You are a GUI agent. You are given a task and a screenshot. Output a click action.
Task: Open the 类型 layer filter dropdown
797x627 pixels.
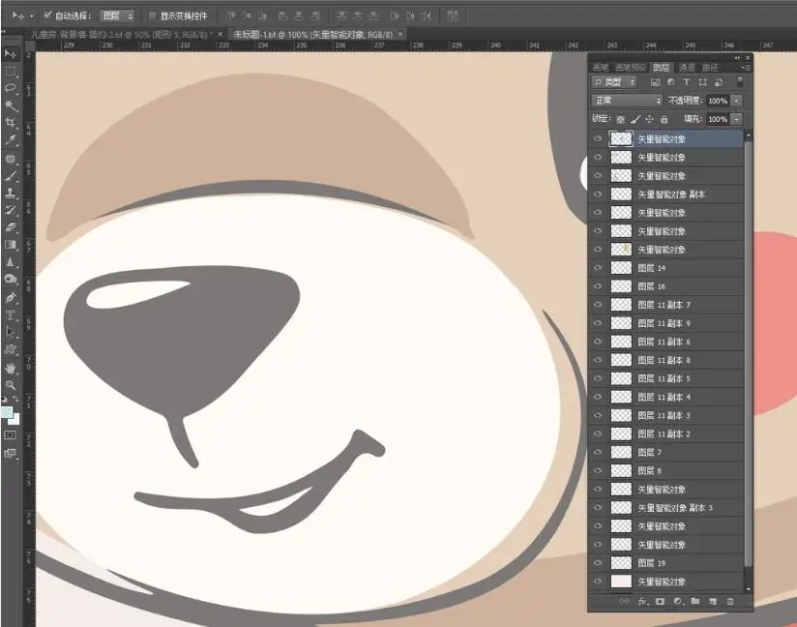pyautogui.click(x=615, y=83)
